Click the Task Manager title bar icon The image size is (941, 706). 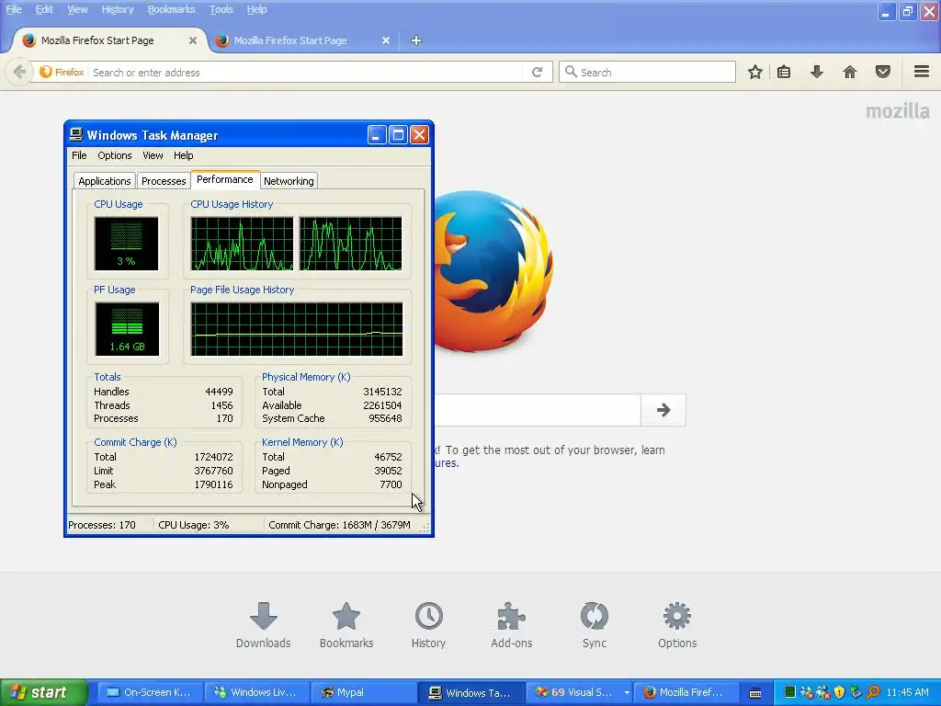(75, 134)
